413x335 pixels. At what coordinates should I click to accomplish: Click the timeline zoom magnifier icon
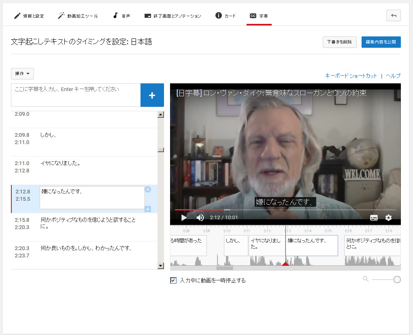pyautogui.click(x=366, y=279)
